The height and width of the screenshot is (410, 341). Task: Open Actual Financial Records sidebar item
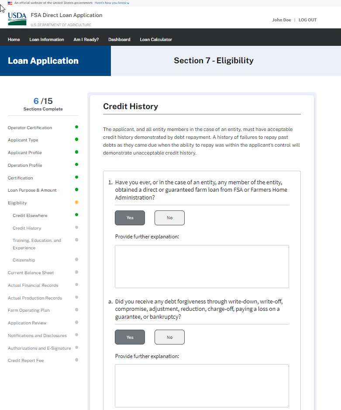pos(33,285)
